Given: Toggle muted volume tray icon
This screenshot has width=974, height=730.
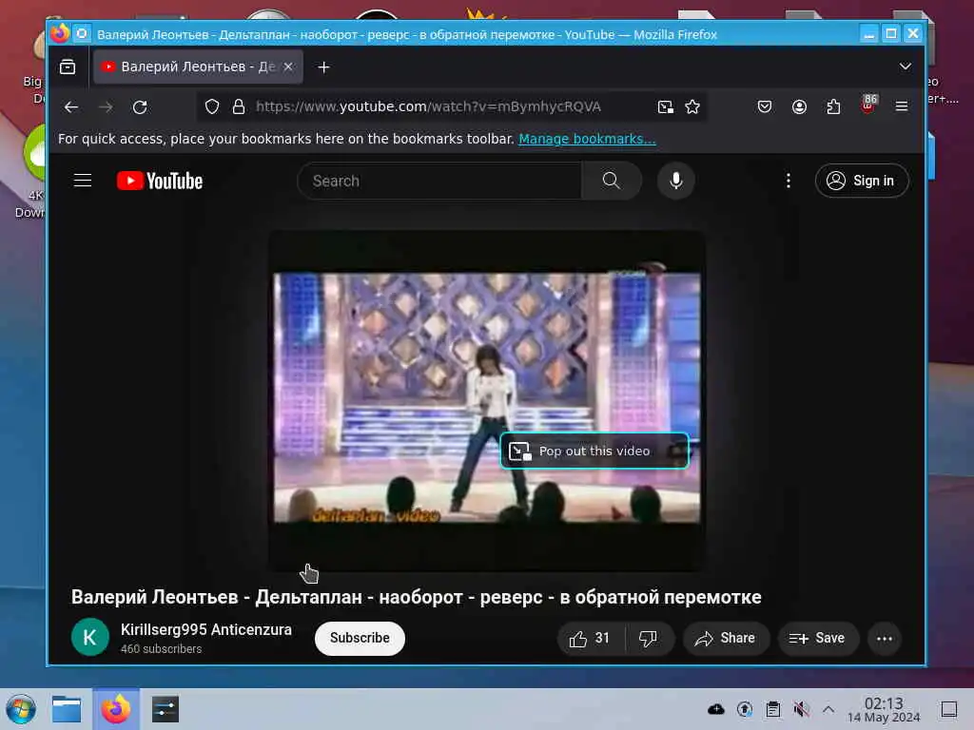Looking at the screenshot, I should pos(801,709).
